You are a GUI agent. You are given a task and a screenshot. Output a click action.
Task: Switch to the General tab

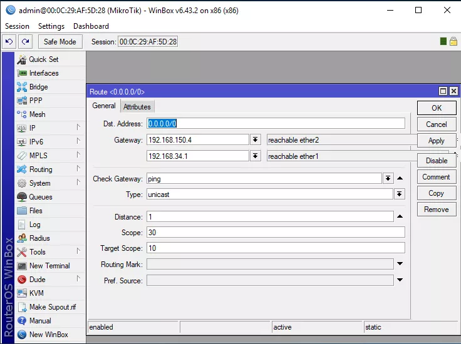104,106
